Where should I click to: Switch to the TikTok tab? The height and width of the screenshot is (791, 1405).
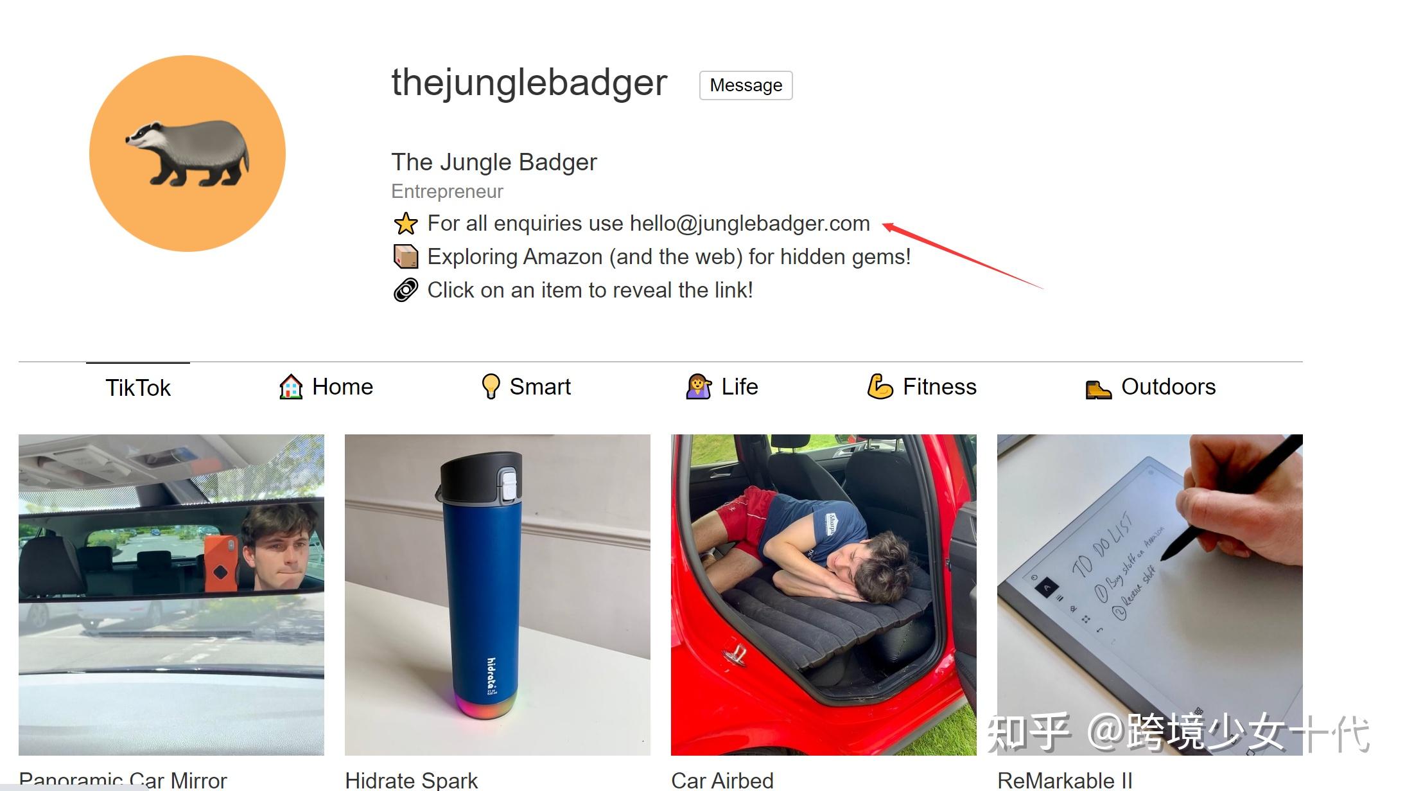click(138, 387)
